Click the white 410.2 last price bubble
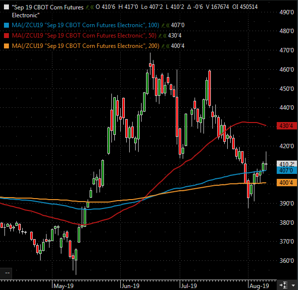 click(x=287, y=164)
